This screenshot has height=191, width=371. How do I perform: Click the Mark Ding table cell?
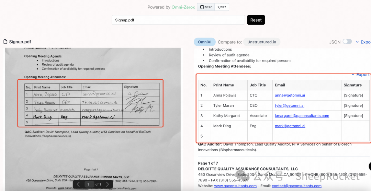pyautogui.click(x=229, y=126)
